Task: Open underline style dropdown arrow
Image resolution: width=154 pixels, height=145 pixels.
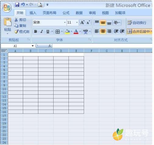Action: [x=52, y=31]
